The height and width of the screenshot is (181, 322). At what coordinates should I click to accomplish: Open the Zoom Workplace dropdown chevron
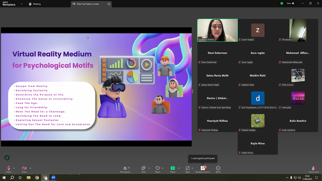tap(21, 4)
